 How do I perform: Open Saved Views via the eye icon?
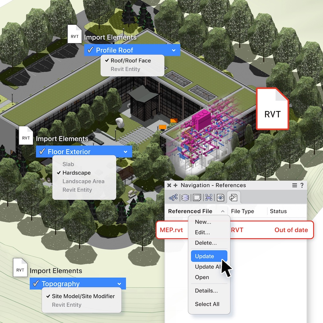[220, 197]
